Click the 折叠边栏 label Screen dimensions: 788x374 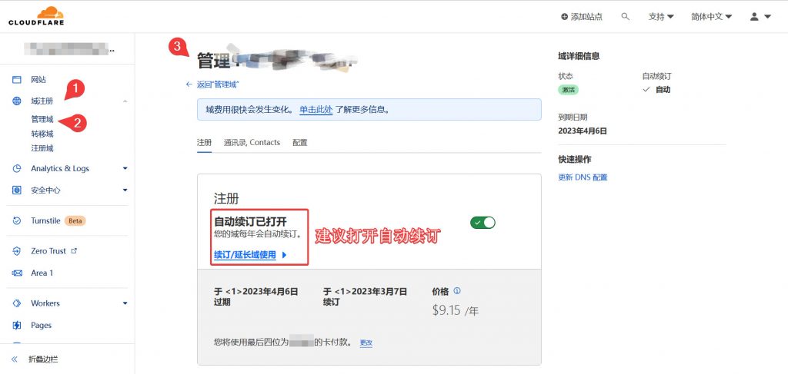tap(43, 359)
